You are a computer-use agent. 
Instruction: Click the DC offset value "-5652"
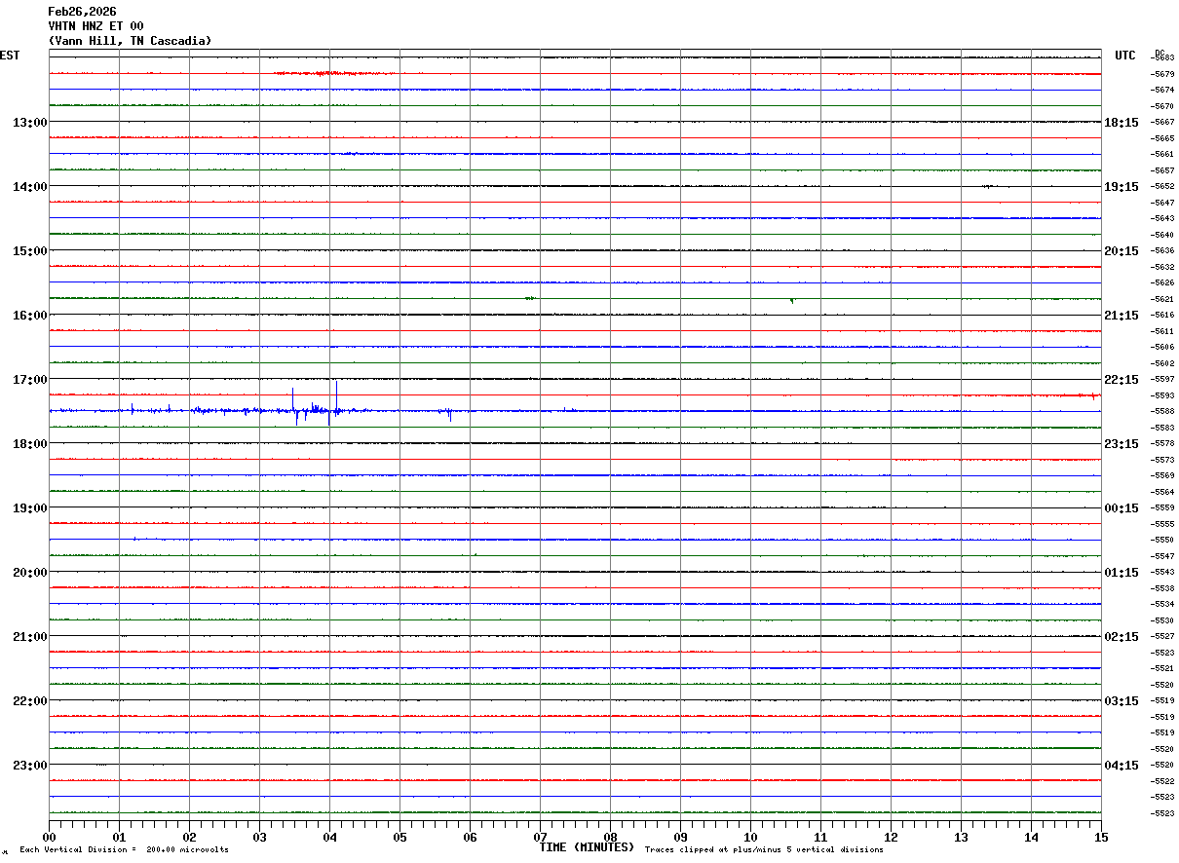1162,186
